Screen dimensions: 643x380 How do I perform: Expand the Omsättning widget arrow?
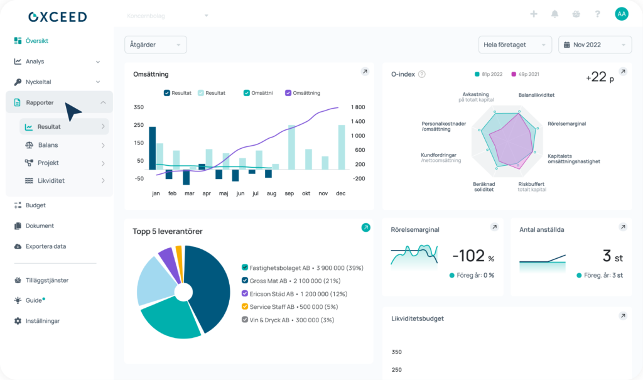(x=365, y=72)
